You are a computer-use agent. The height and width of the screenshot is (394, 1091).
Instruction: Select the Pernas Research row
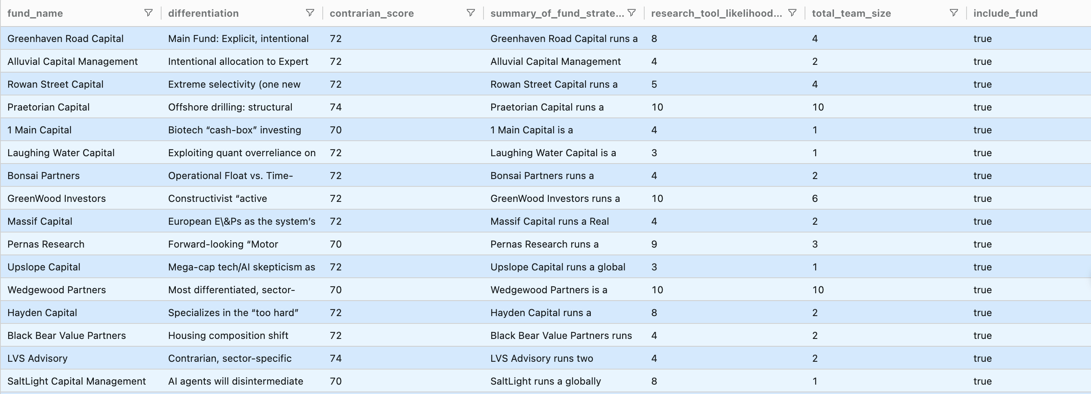tap(46, 244)
